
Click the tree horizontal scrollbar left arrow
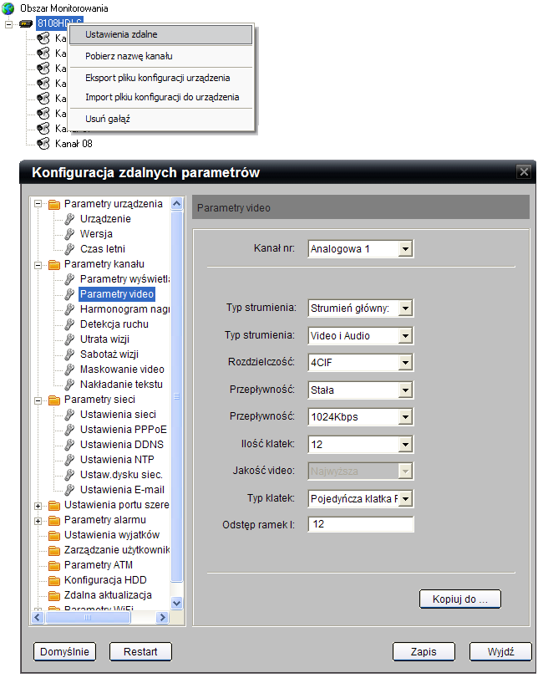[38, 617]
